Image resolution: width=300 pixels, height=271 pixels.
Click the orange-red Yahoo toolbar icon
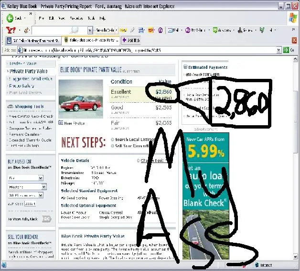pyautogui.click(x=151, y=30)
